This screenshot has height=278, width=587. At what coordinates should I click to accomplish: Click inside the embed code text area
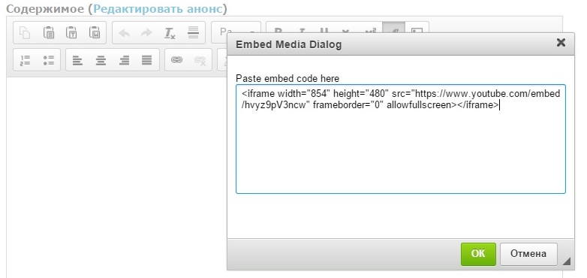click(401, 139)
